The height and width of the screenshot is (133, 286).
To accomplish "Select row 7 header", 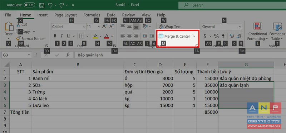I will click(x=5, y=112).
